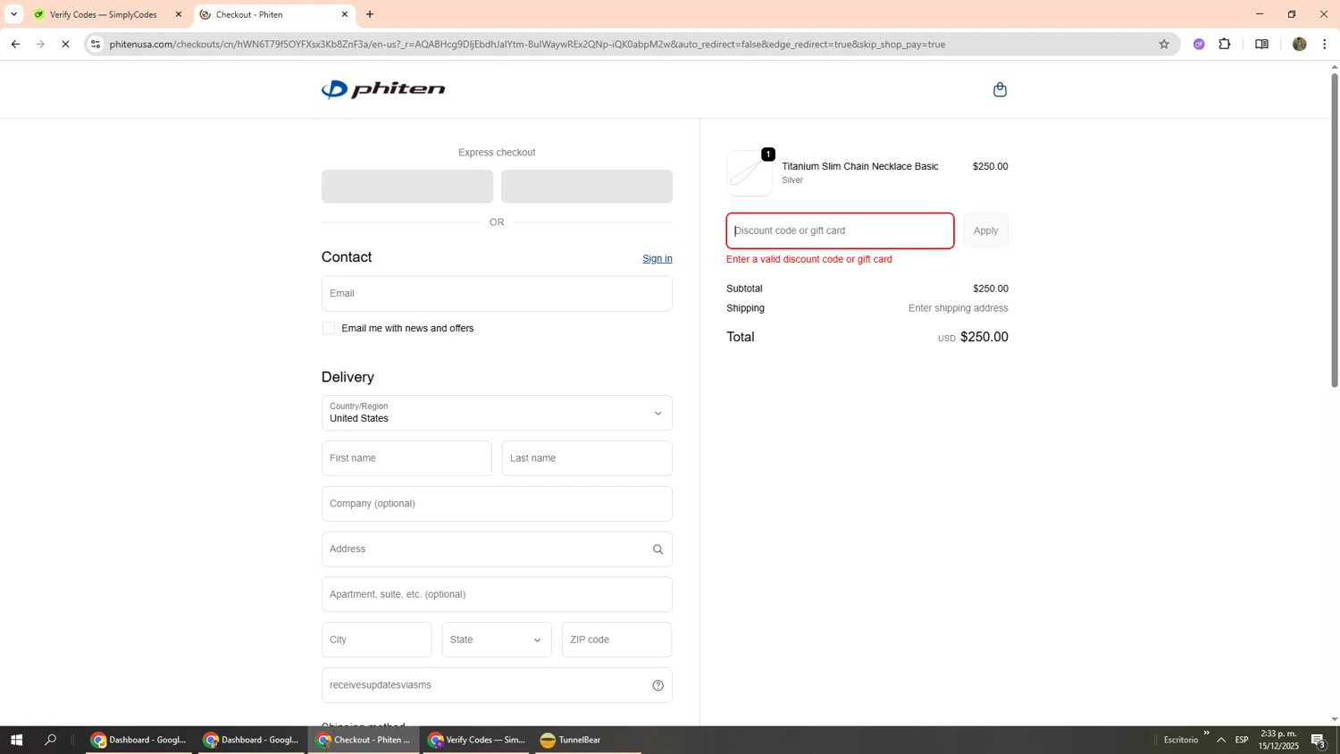Click the Total $250.00 amount
The height and width of the screenshot is (754, 1340).
pos(984,337)
